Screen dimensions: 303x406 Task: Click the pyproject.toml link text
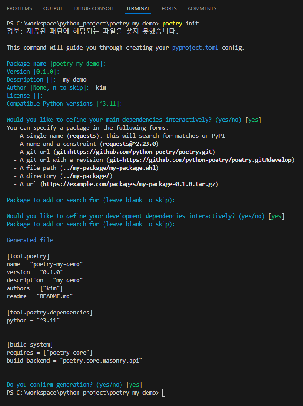(195, 48)
